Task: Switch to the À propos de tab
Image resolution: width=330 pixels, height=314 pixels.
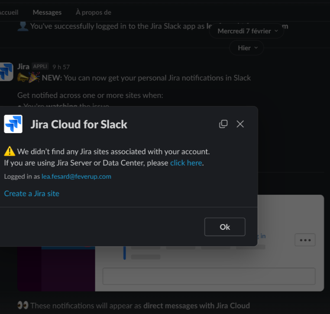Action: (94, 13)
